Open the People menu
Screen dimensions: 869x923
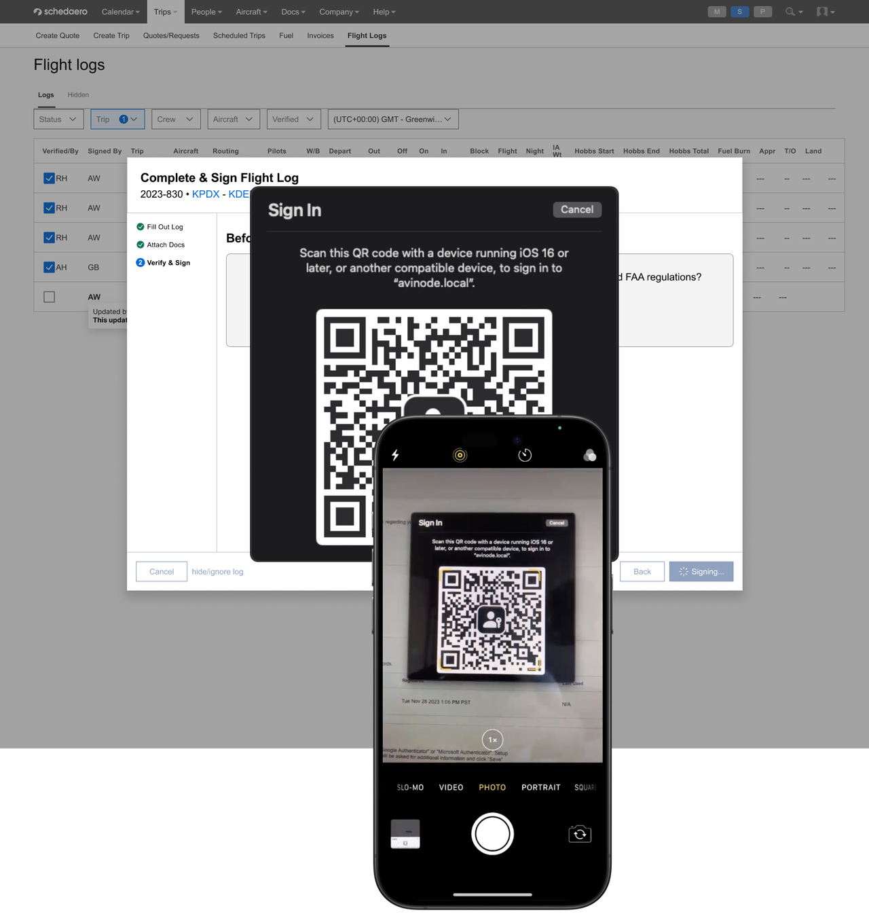(206, 12)
